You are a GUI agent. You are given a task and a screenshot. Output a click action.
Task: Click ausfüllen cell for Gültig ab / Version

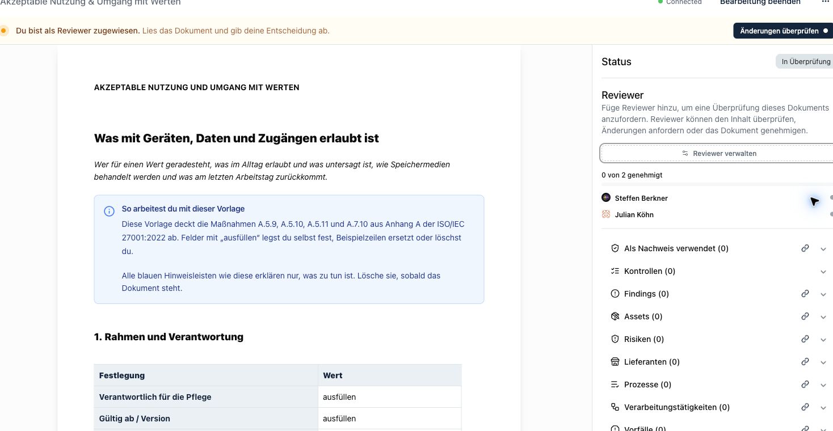tap(390, 419)
